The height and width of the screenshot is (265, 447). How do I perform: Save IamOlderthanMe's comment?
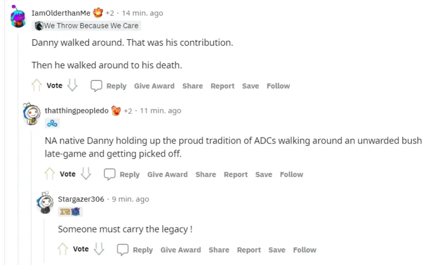[250, 86]
